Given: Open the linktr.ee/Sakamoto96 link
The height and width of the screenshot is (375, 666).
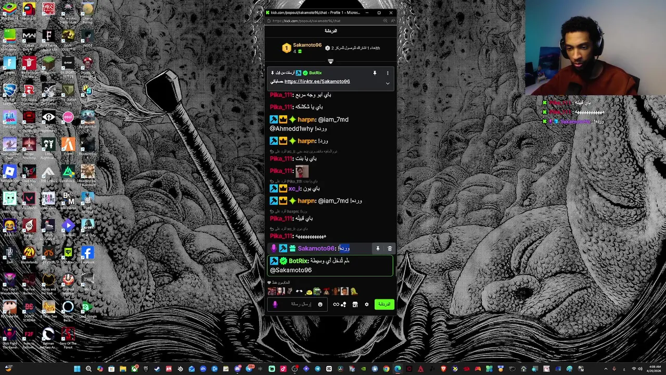Looking at the screenshot, I should [x=317, y=81].
